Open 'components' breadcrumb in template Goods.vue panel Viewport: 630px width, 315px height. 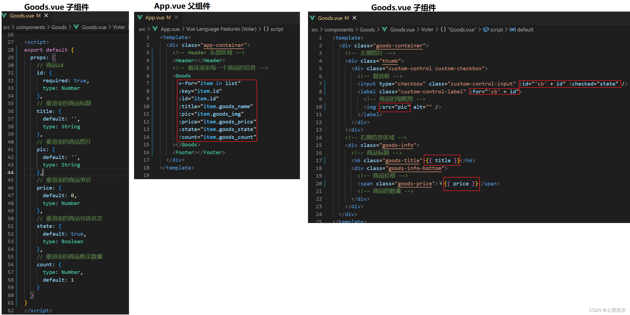tap(339, 30)
